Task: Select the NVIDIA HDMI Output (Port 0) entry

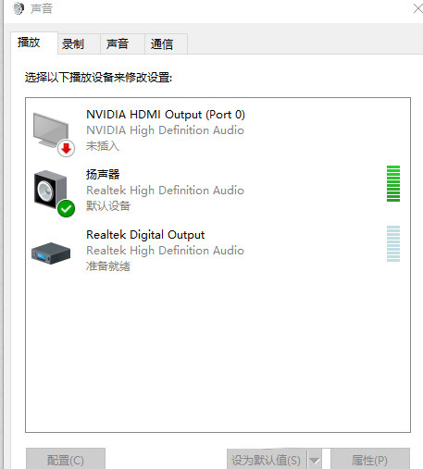Action: (x=218, y=130)
